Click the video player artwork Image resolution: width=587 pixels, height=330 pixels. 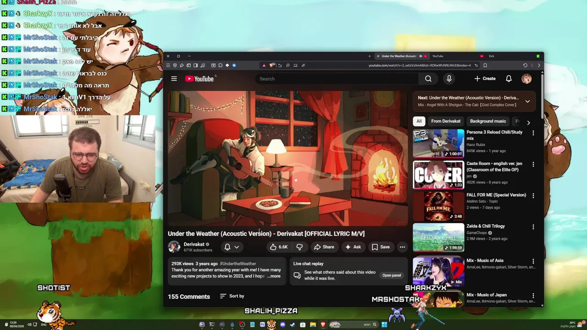click(x=288, y=158)
